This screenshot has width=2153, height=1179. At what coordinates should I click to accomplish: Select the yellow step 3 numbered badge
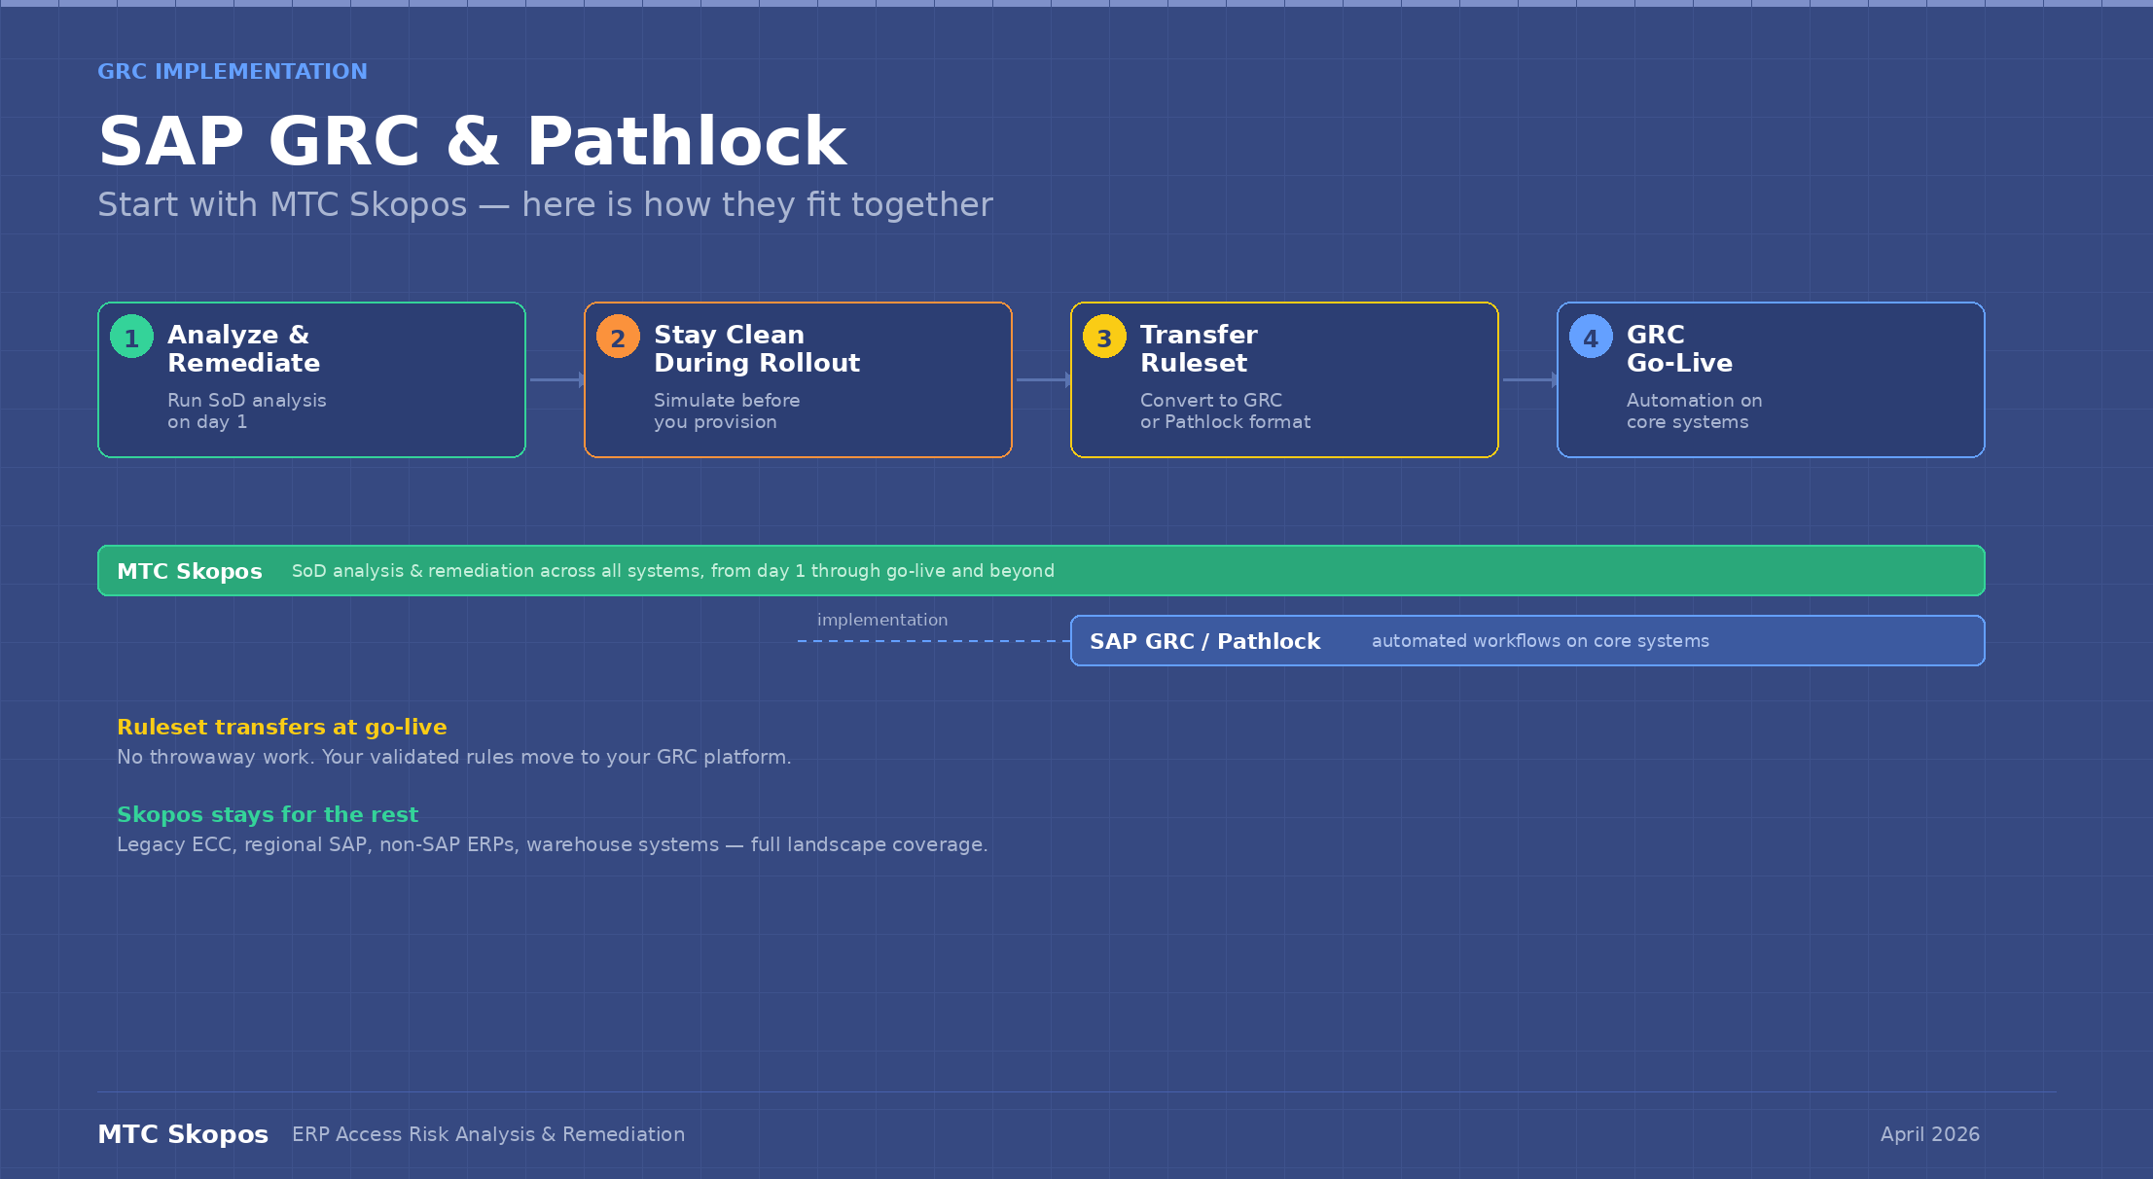[x=1103, y=338]
